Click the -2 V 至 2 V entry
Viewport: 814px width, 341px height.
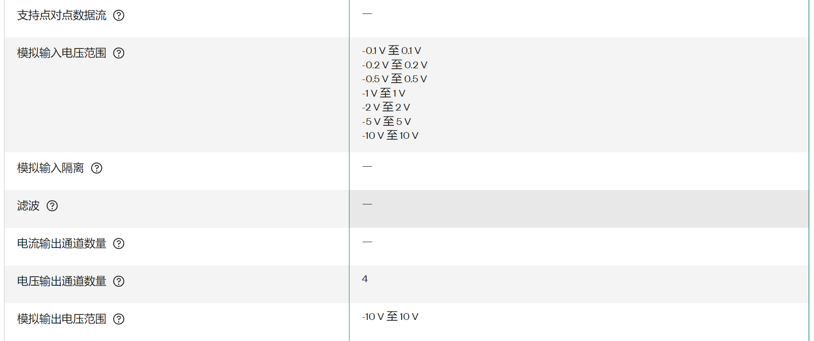coord(386,107)
